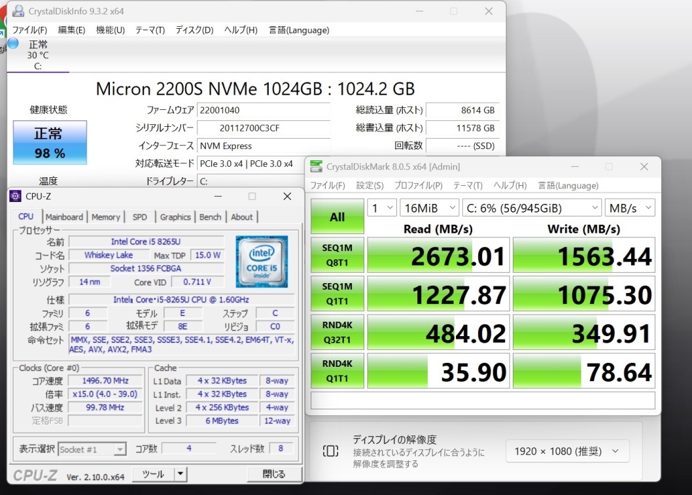The height and width of the screenshot is (495, 692).
Task: Switch to the SPD tab in CPU-Z
Action: point(139,217)
